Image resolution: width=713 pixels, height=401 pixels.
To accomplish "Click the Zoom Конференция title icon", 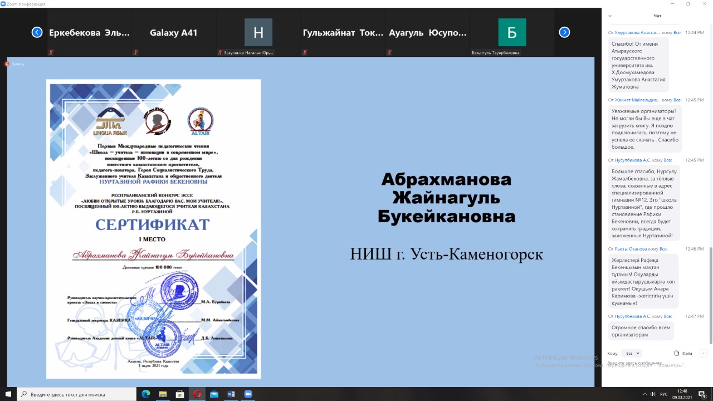I will pyautogui.click(x=3, y=4).
